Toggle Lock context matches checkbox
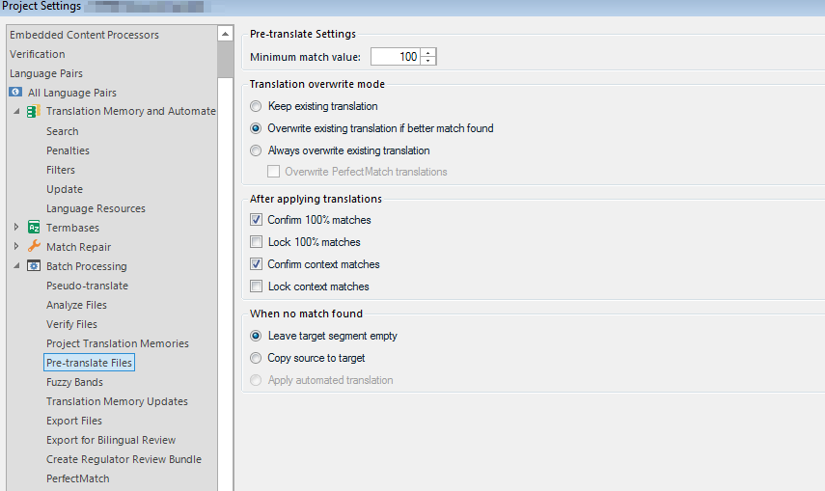Viewport: 825px width, 491px height. [x=256, y=286]
